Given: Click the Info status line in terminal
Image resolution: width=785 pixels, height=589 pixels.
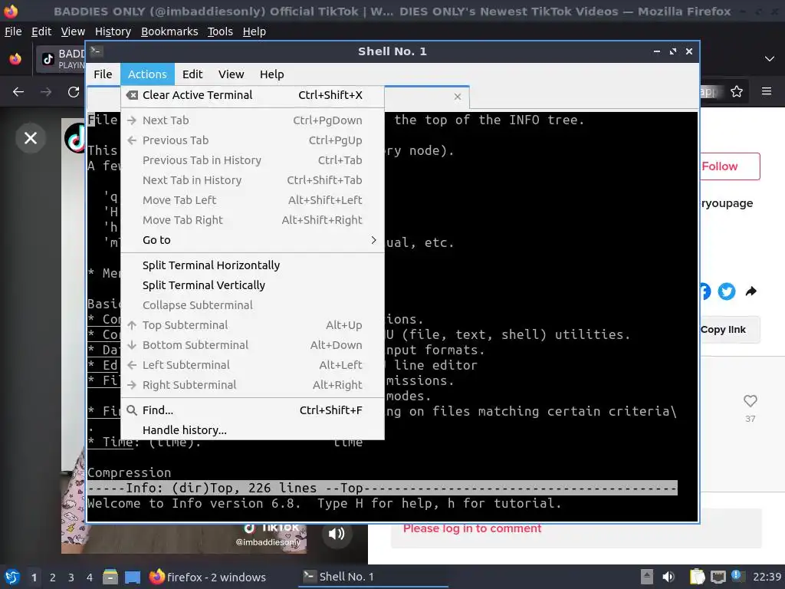Looking at the screenshot, I should point(382,488).
